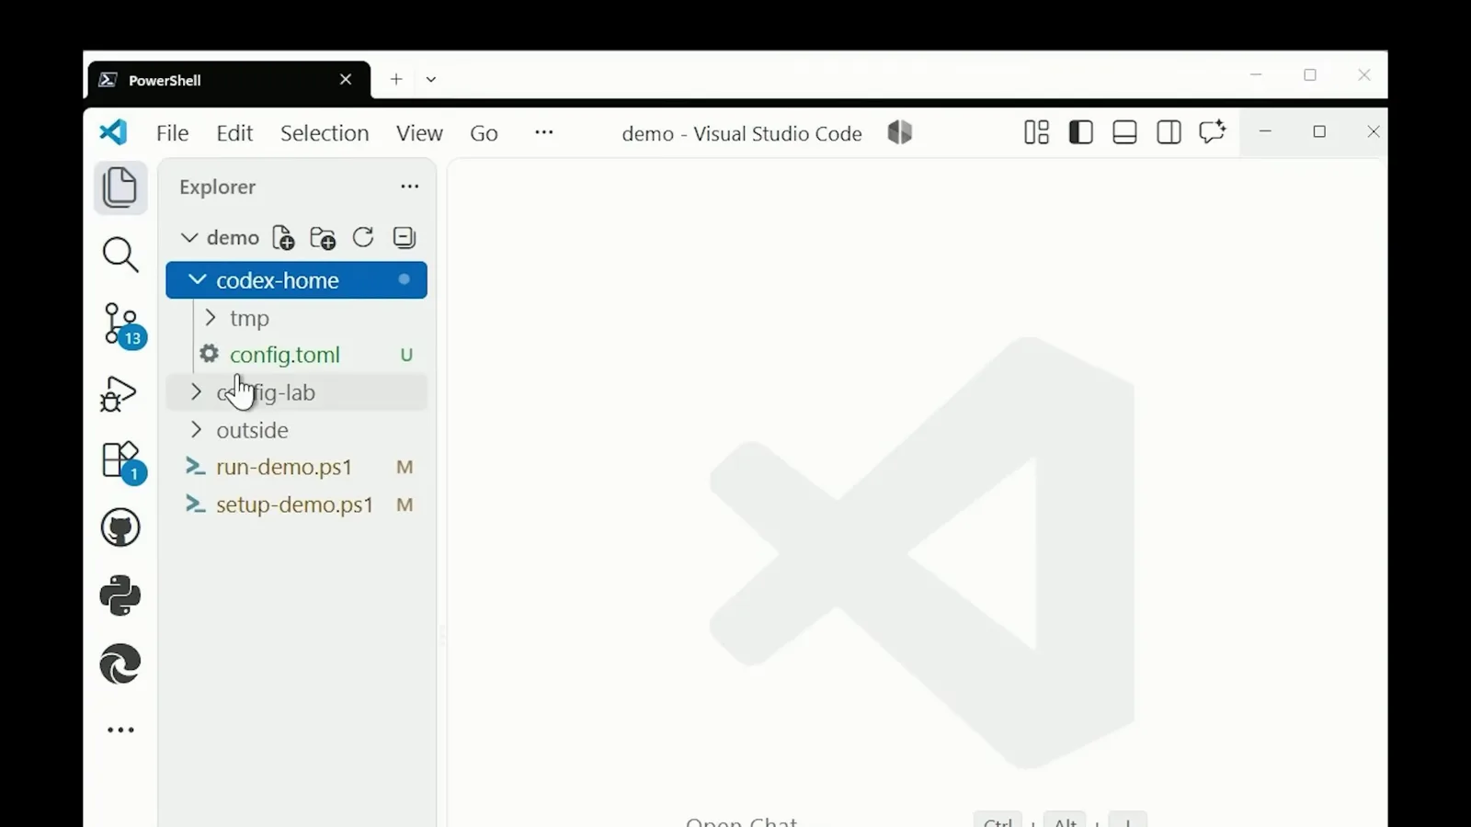Open the Explorer view in the activity bar

point(120,187)
